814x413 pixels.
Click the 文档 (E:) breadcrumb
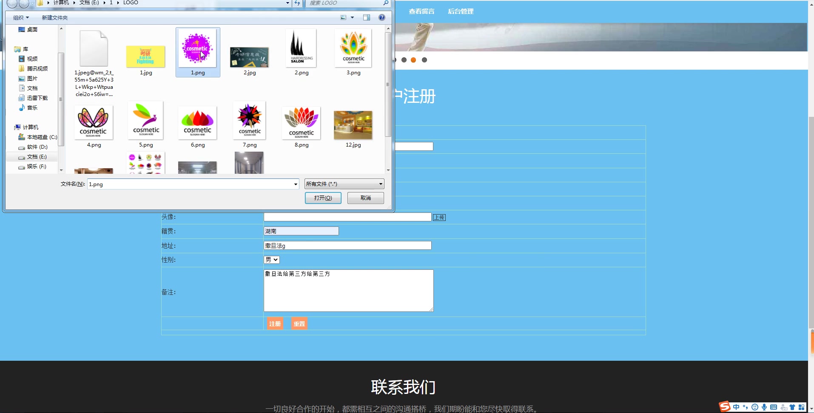pyautogui.click(x=89, y=3)
